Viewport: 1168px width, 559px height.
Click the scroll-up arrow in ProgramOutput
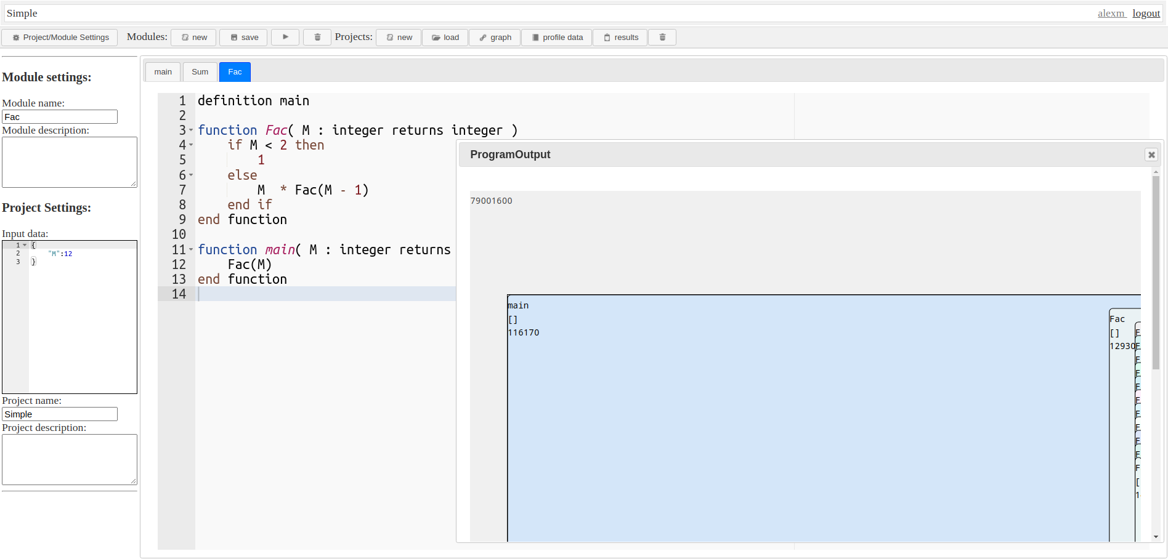pos(1156,172)
